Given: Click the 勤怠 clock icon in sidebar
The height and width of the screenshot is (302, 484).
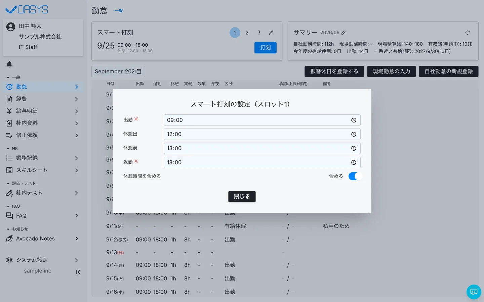Looking at the screenshot, I should point(9,87).
